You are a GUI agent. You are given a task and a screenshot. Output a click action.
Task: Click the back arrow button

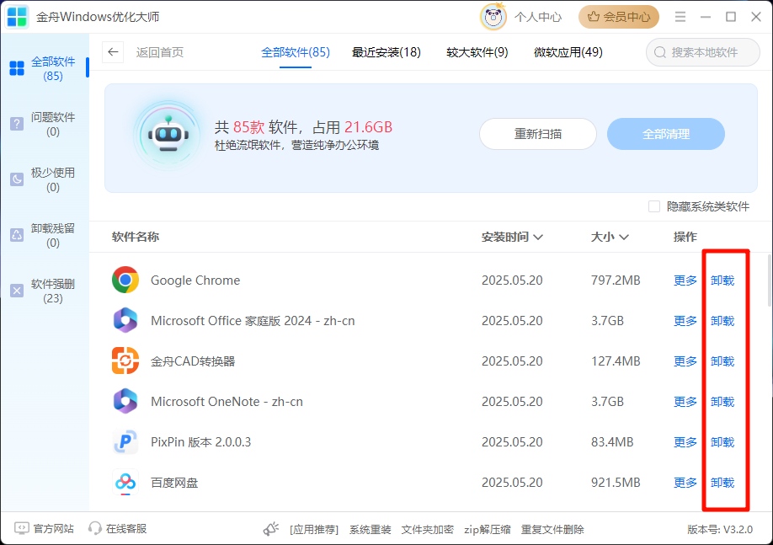click(113, 52)
